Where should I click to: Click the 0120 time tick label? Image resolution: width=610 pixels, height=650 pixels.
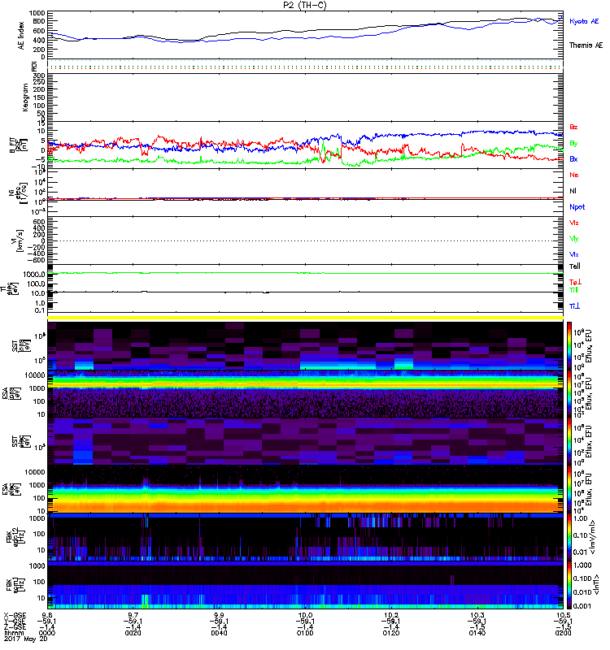point(391,633)
